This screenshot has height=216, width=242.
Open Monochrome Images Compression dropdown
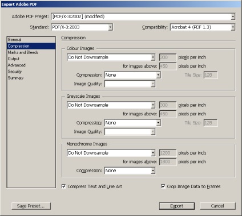click(130, 171)
